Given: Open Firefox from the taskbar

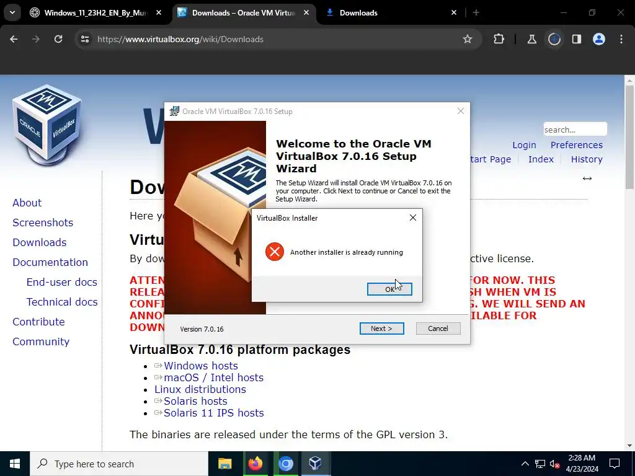Looking at the screenshot, I should [x=255, y=464].
